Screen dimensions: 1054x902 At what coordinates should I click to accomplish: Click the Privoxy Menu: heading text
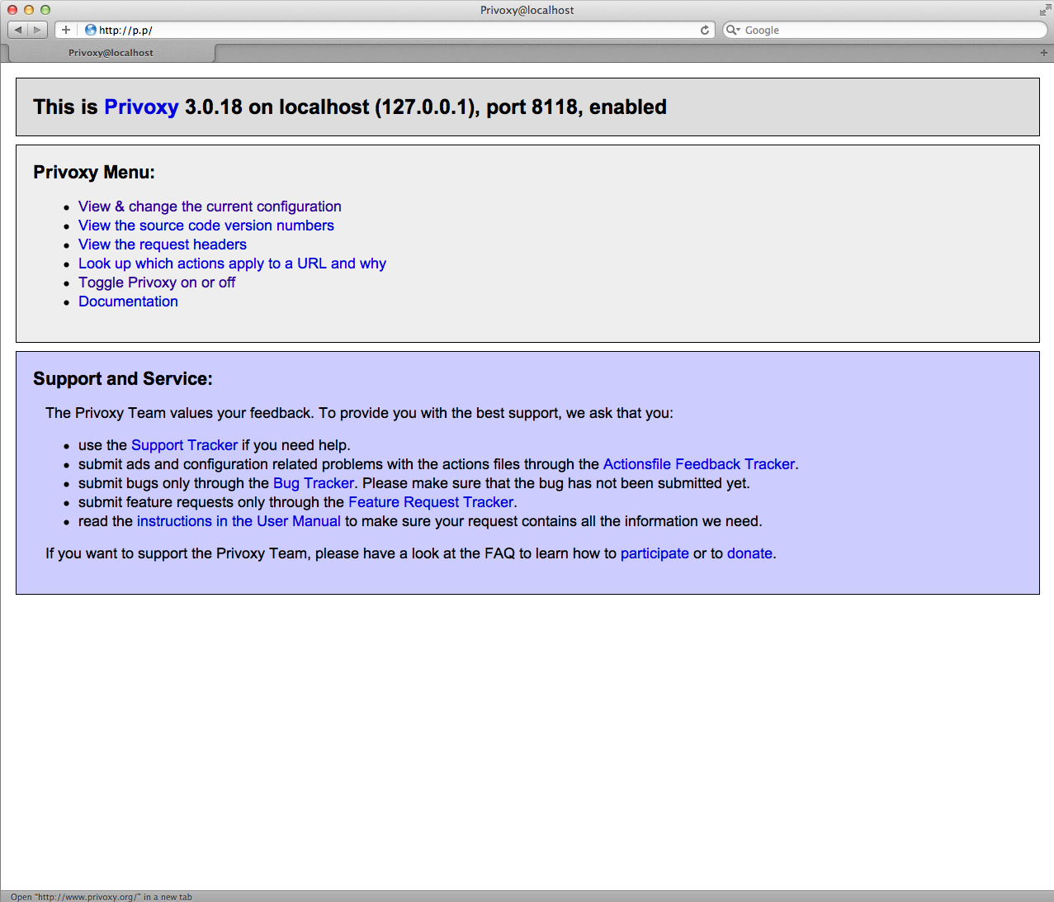(x=94, y=173)
